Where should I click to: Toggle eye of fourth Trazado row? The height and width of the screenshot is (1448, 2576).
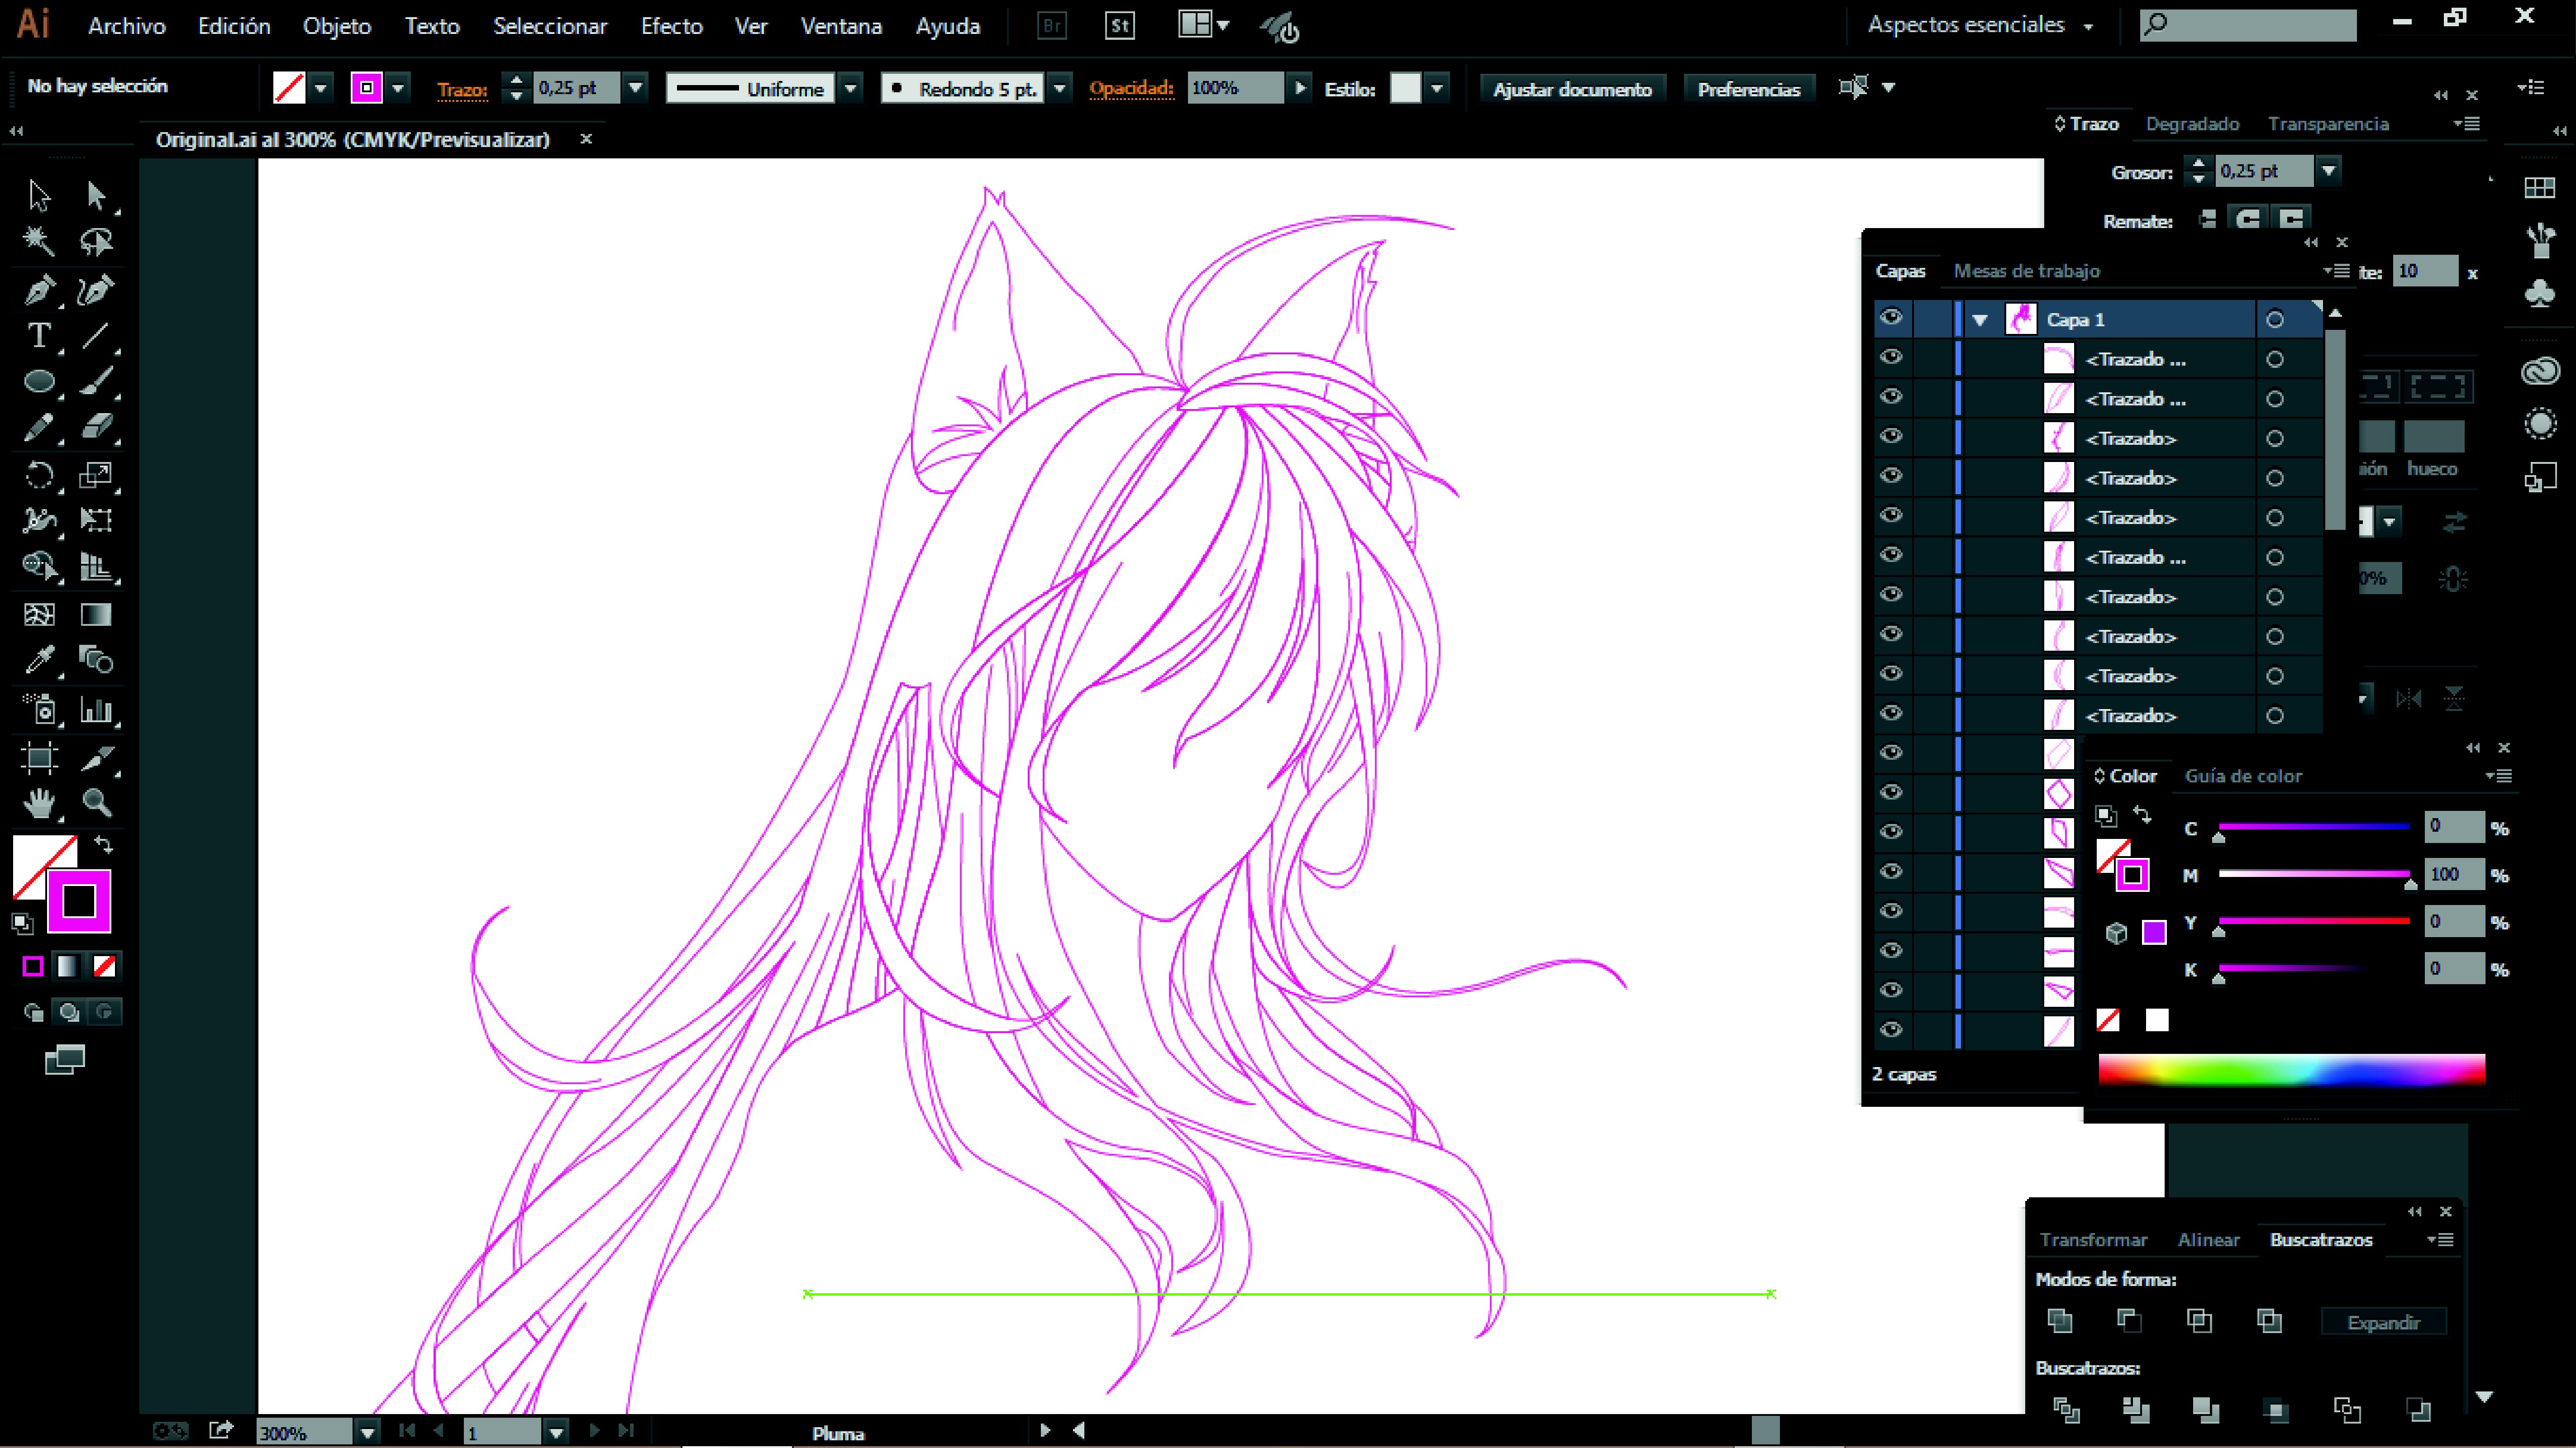point(1891,476)
